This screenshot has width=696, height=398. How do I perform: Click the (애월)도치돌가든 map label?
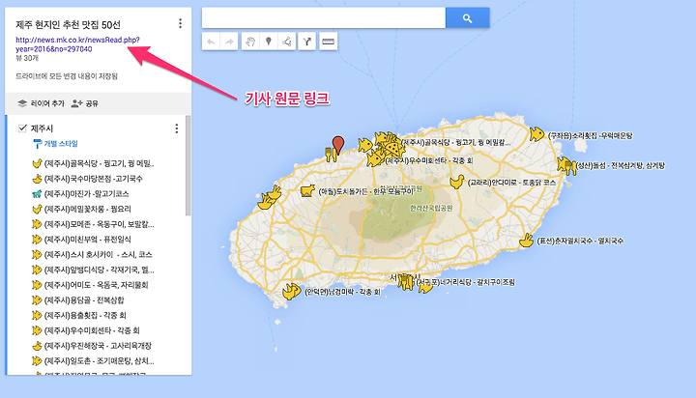[x=365, y=191]
